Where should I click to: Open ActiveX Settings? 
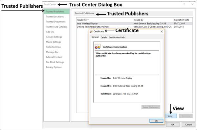[54, 37]
